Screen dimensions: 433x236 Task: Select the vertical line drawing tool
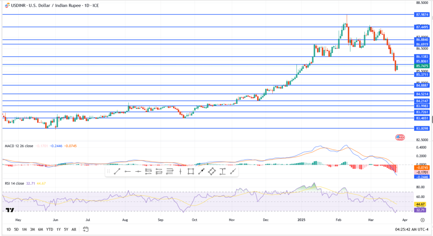point(181,171)
